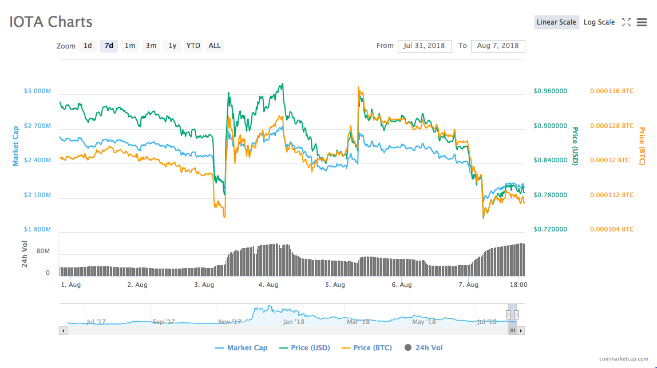Select the 1m zoom preset
Screen dimensions: 657x368
[129, 46]
